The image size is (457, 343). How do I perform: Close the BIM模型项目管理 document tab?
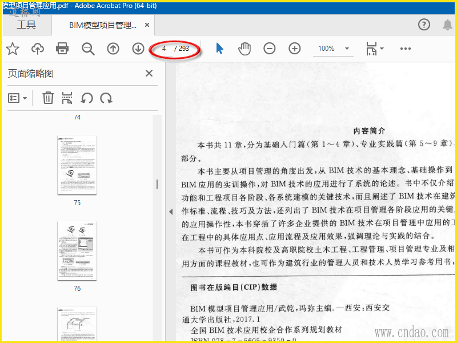[147, 25]
